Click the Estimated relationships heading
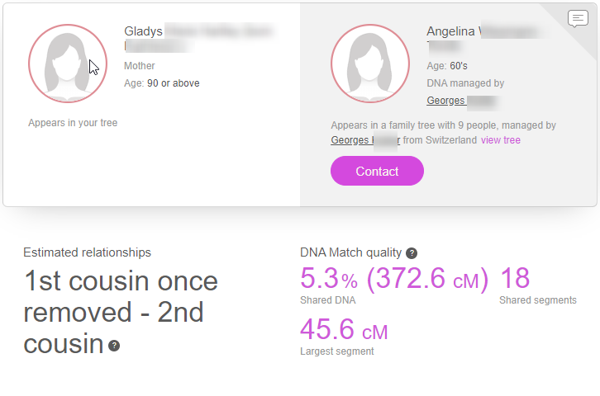 coord(88,252)
